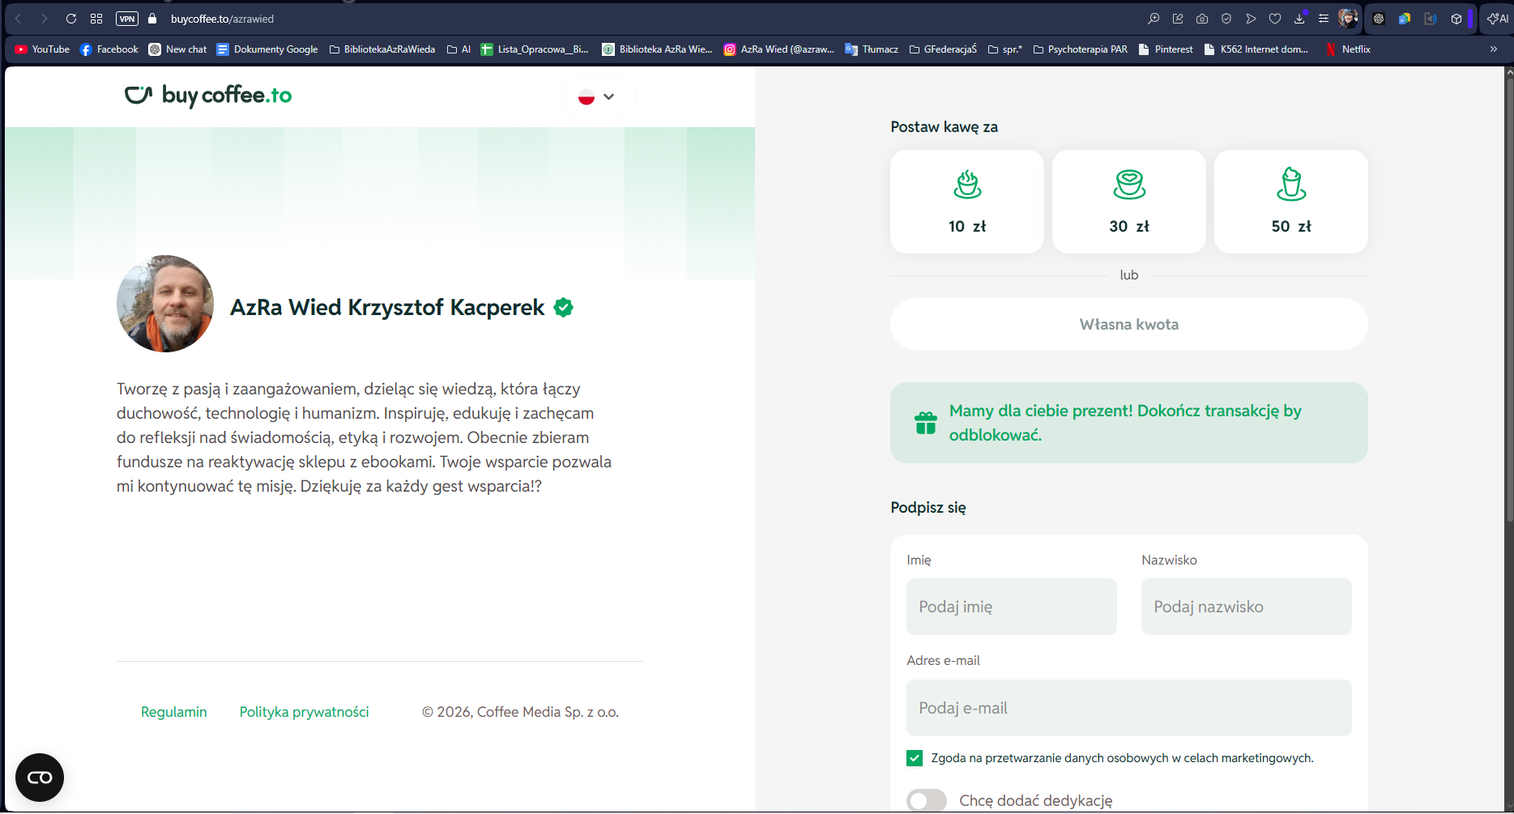This screenshot has height=814, width=1514.
Task: Click the VPN badge in address bar
Action: pyautogui.click(x=127, y=19)
